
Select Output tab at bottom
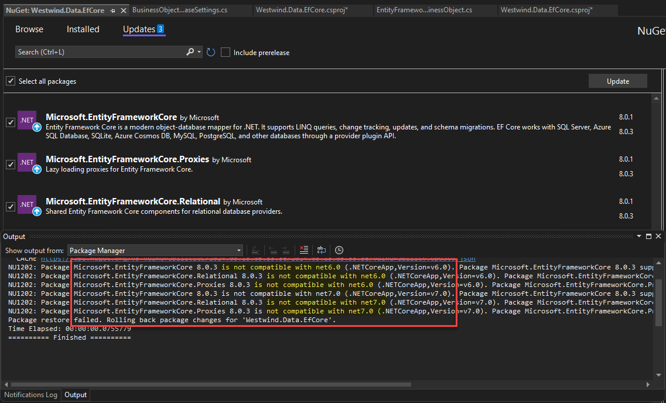click(x=76, y=395)
